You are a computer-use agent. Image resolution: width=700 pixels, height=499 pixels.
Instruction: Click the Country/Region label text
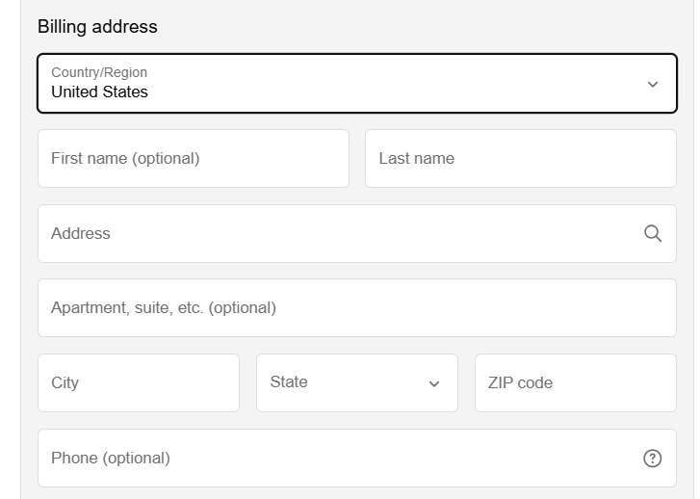[99, 72]
